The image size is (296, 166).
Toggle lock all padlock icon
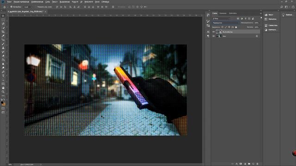[x=236, y=27]
